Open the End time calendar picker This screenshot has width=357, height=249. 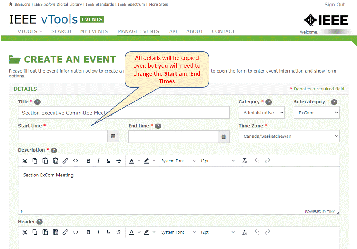point(223,137)
